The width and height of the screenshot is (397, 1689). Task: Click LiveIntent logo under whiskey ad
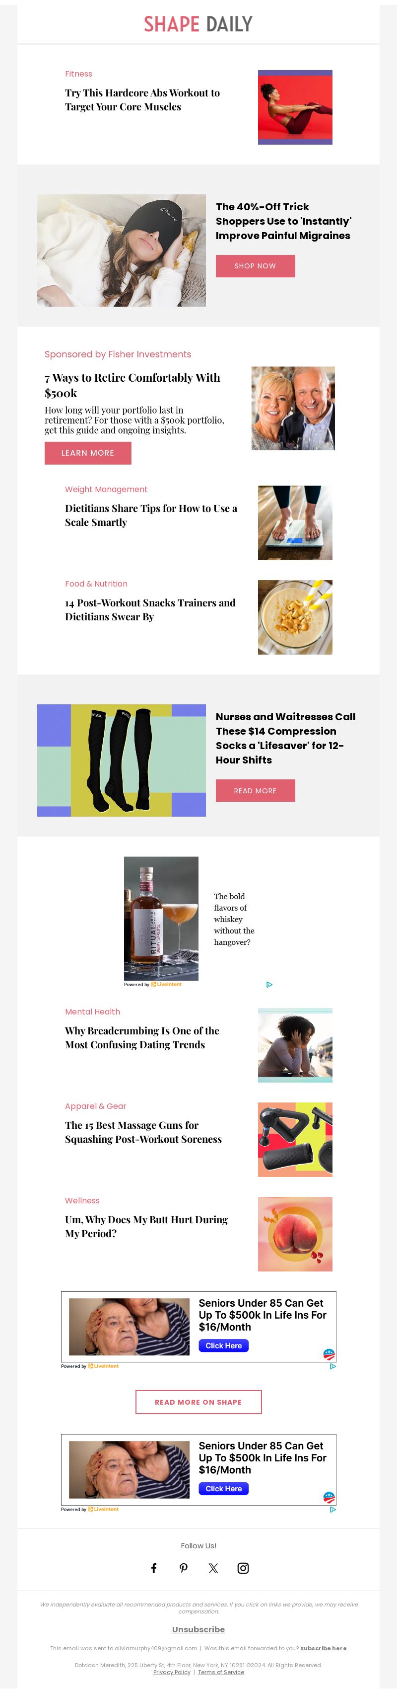coord(166,984)
